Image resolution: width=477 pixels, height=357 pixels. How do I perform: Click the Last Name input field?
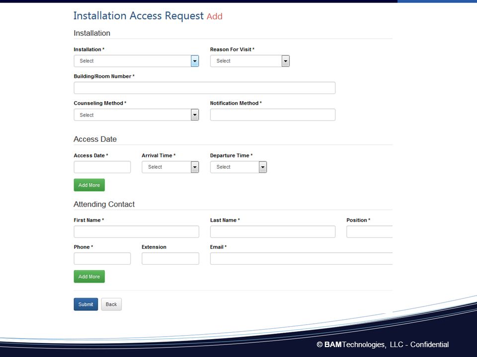pos(273,232)
